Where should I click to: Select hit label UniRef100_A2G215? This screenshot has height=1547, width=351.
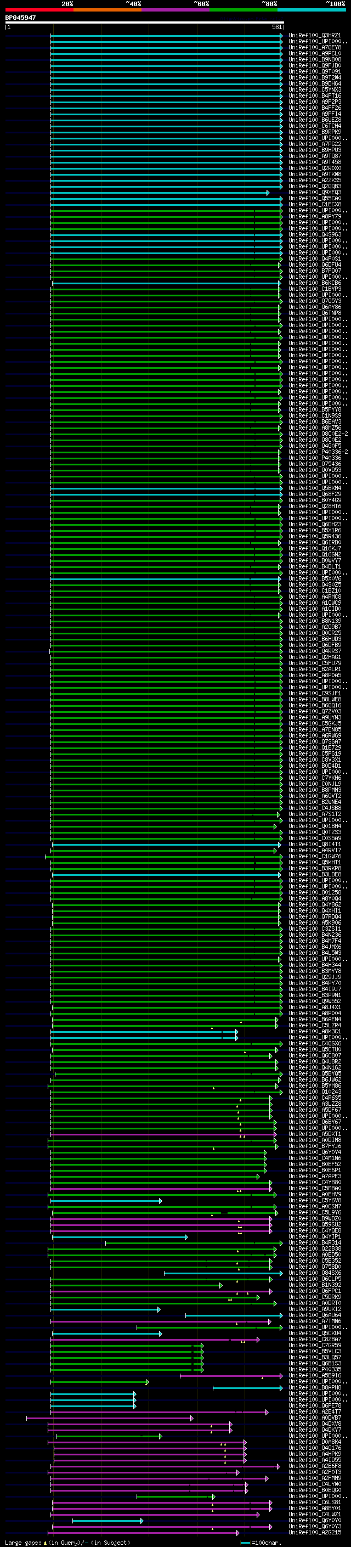[x=314, y=1532]
